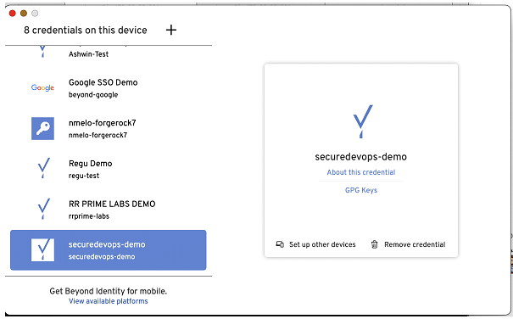The width and height of the screenshot is (513, 319).
Task: Close the window with the red button
Action: (13, 13)
